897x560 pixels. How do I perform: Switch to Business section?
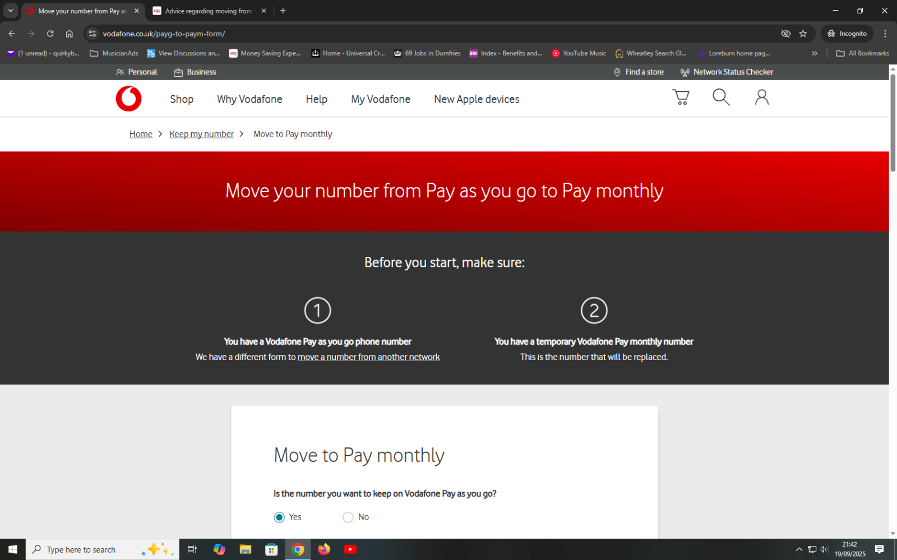tap(195, 72)
